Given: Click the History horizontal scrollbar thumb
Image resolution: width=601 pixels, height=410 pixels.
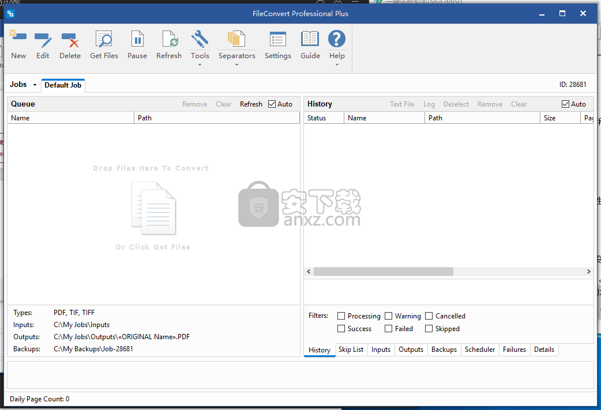Looking at the screenshot, I should tap(384, 271).
